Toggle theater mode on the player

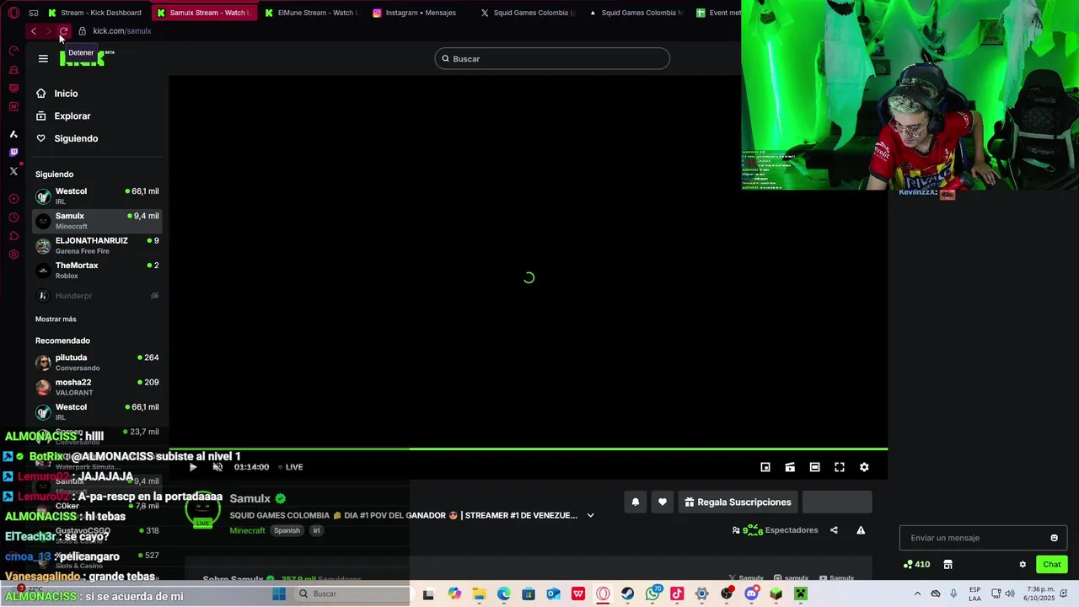[814, 467]
